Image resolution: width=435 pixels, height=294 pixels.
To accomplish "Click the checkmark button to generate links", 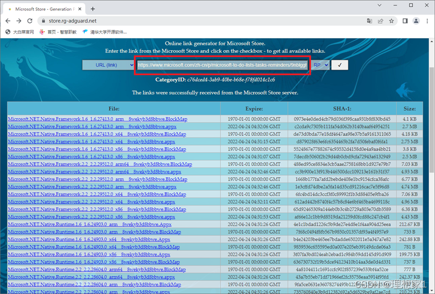I will (340, 65).
